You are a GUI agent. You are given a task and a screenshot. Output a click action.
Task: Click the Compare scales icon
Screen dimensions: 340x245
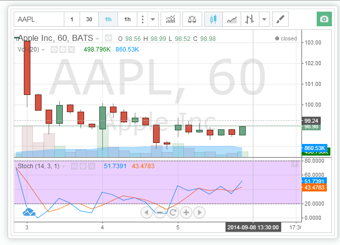pos(192,19)
